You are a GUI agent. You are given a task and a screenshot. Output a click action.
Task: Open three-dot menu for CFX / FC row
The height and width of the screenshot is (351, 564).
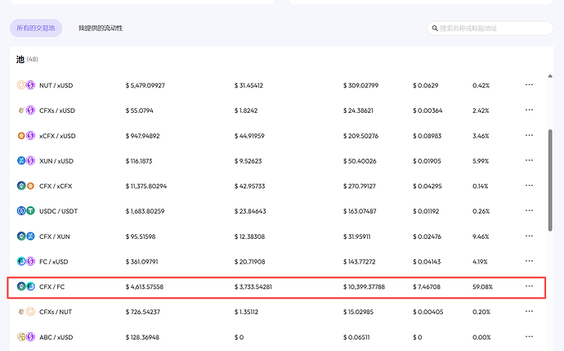click(529, 286)
